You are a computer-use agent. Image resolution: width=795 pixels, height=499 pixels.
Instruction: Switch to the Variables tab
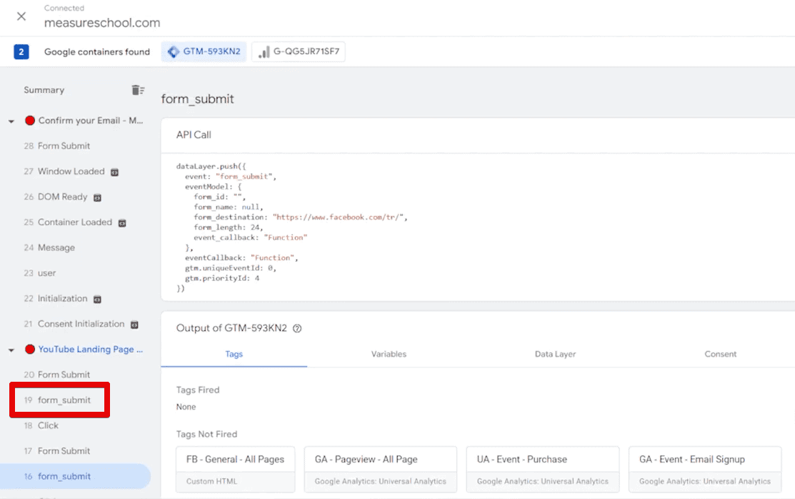[389, 354]
